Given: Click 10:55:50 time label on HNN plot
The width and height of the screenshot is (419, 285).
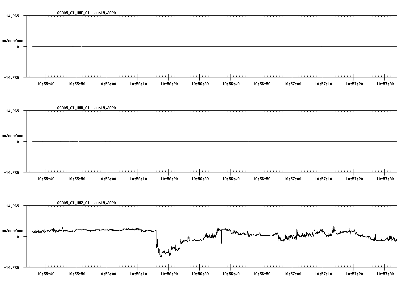Looking at the screenshot, I should [x=77, y=179].
